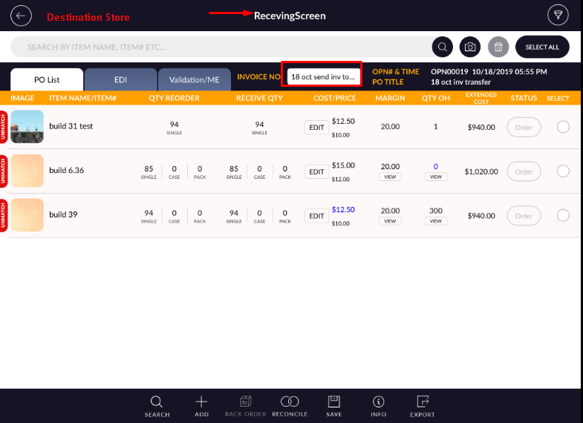Open Reconcile in the bottom toolbar

(290, 405)
